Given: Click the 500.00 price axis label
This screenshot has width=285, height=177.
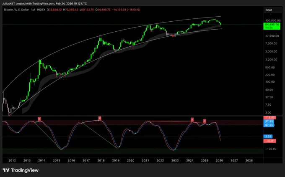Looking at the screenshot, I should [270, 67].
